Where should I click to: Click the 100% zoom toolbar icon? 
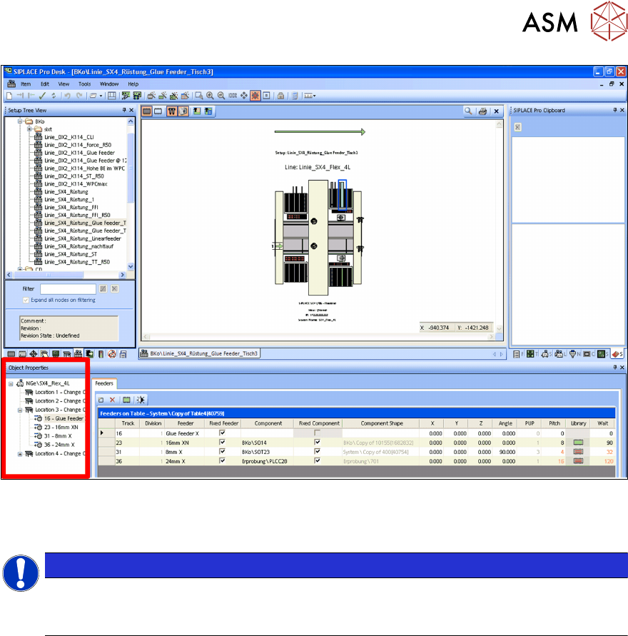(233, 96)
